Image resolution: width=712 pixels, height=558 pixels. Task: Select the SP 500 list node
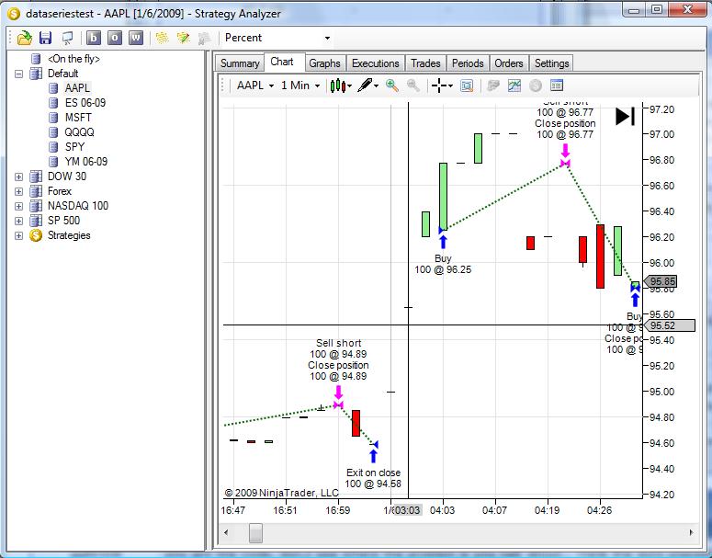(x=63, y=221)
